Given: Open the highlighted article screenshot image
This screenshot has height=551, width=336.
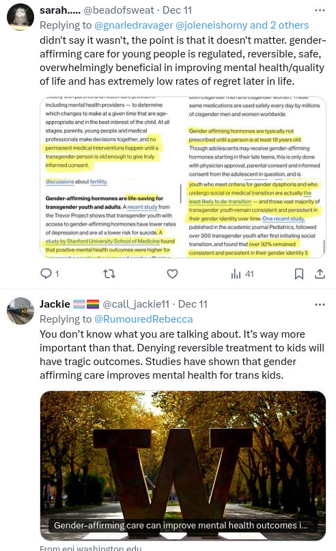Looking at the screenshot, I should (183, 177).
